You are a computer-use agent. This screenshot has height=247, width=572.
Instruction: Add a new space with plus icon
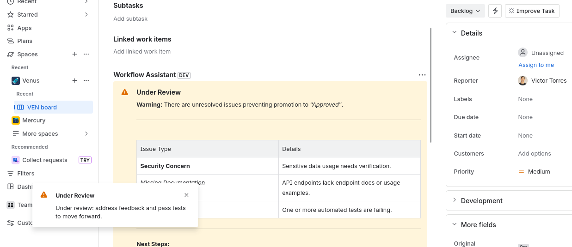[74, 54]
